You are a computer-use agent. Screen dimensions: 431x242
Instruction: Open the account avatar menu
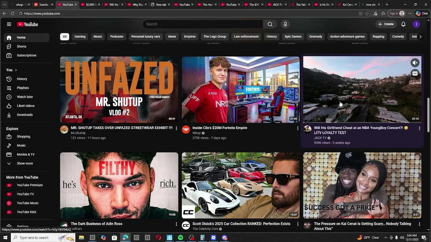[417, 24]
